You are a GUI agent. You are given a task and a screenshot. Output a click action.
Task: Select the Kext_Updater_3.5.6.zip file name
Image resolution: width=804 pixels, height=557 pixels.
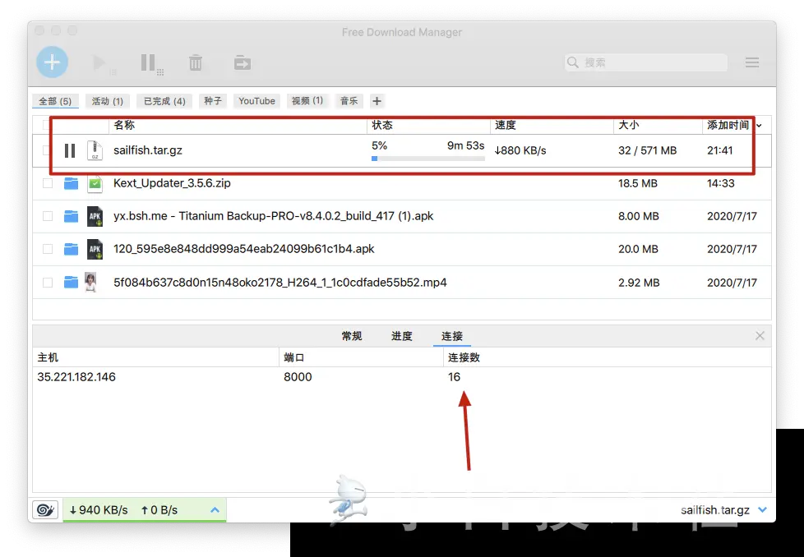[173, 183]
